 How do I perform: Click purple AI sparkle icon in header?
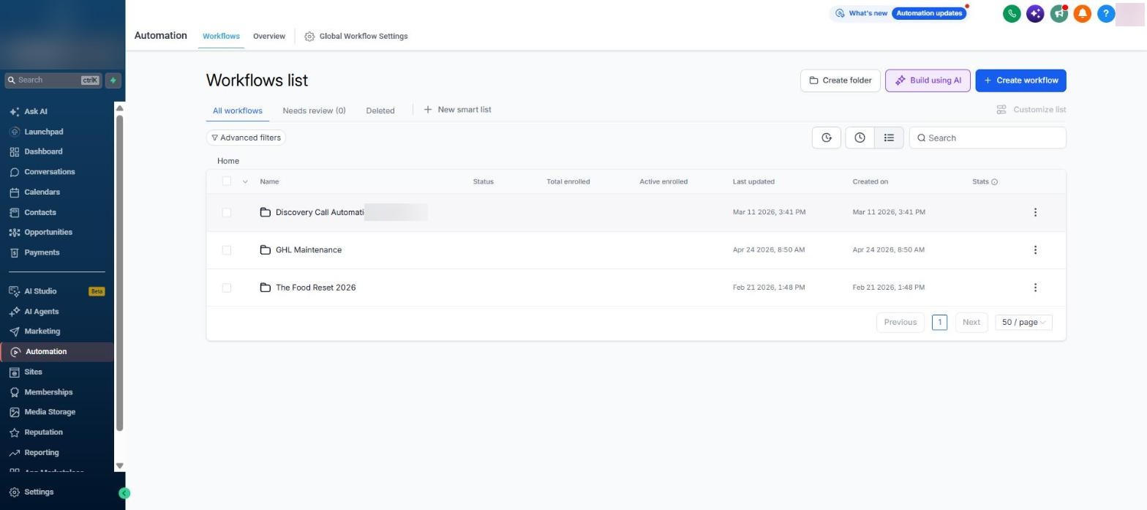pyautogui.click(x=1035, y=13)
